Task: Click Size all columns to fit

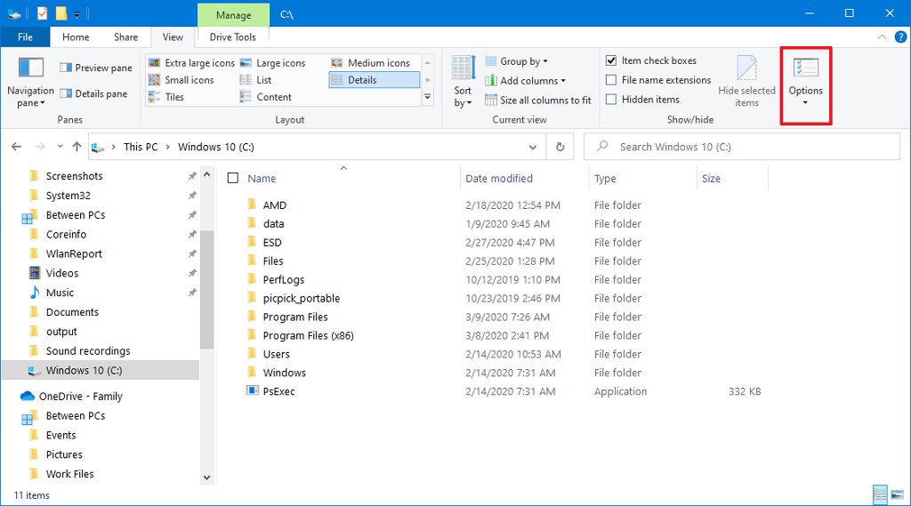Action: coord(538,100)
